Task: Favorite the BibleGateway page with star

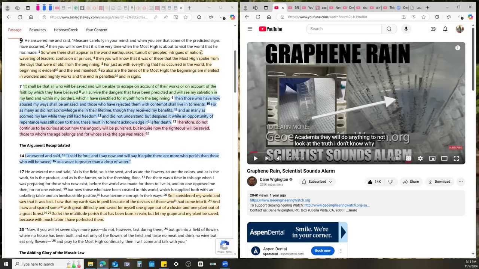Action: click(186, 17)
